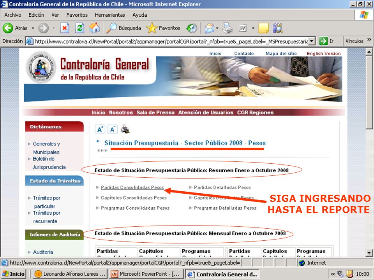Open Boletín de Jurisprudencia sidebar link
Image resolution: width=374 pixels, height=280 pixels.
pyautogui.click(x=49, y=163)
